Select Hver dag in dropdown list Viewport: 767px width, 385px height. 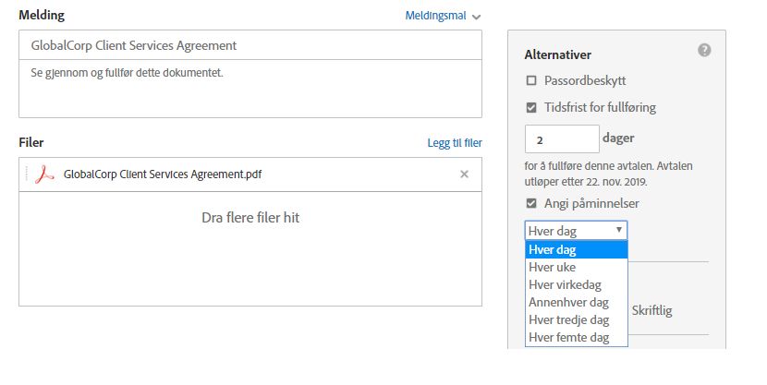(577, 249)
